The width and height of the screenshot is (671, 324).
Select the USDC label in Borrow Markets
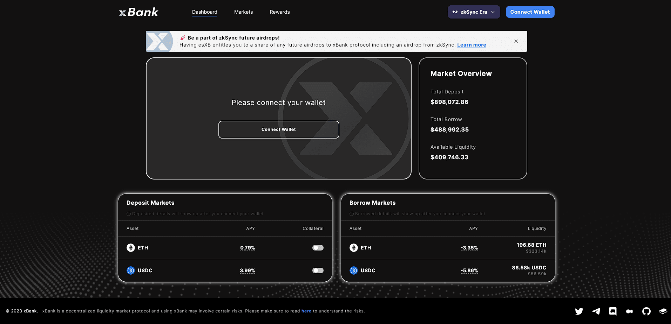[x=368, y=270]
